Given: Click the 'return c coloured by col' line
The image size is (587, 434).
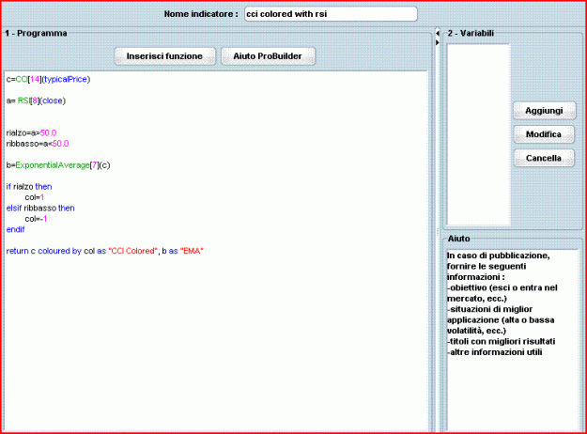Looking at the screenshot, I should [105, 251].
